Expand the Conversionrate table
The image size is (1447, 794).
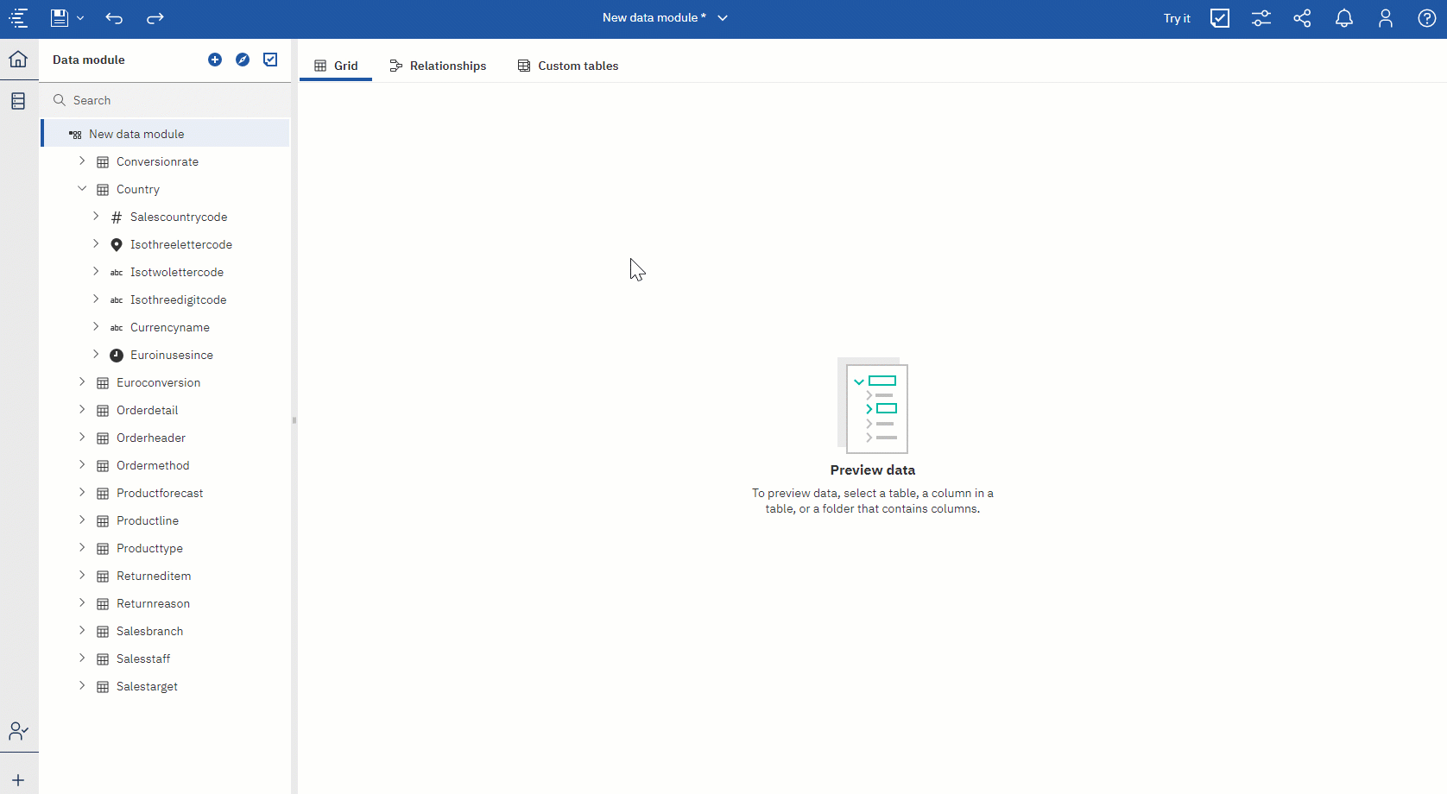pyautogui.click(x=82, y=161)
